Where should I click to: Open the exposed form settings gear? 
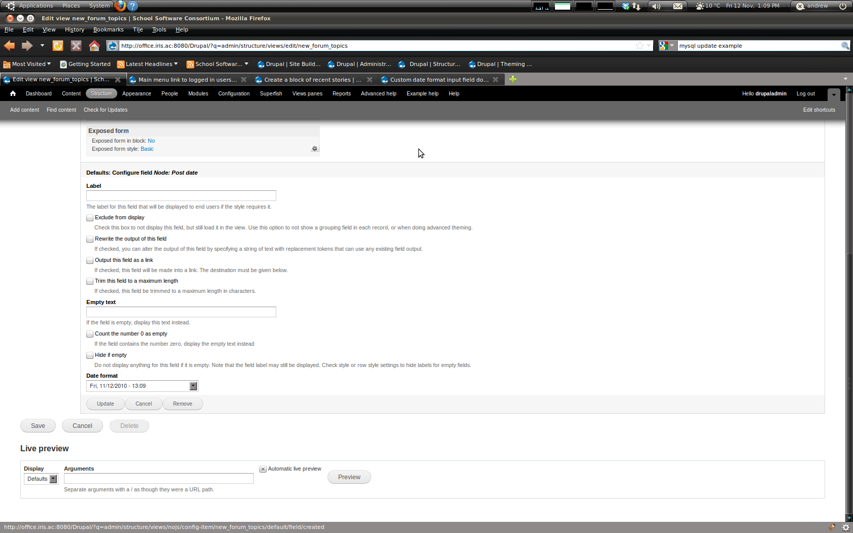(315, 148)
